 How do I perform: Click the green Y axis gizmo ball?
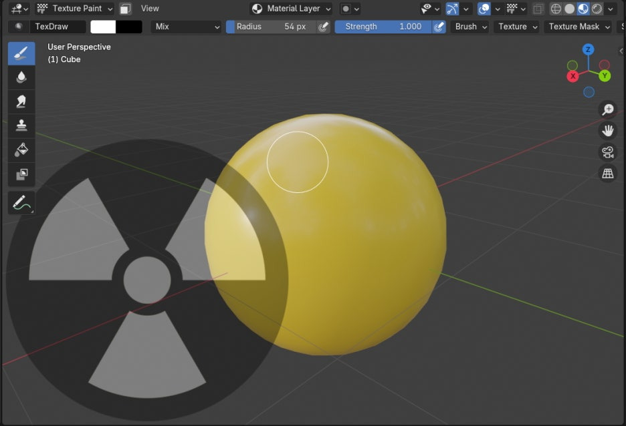(x=605, y=75)
